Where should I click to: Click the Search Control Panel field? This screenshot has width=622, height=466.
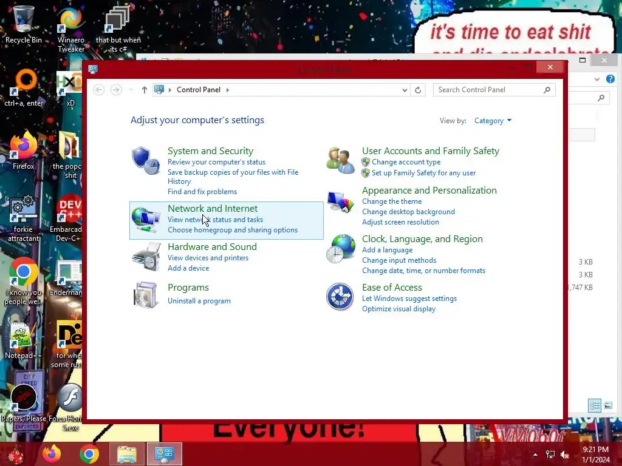(x=490, y=90)
